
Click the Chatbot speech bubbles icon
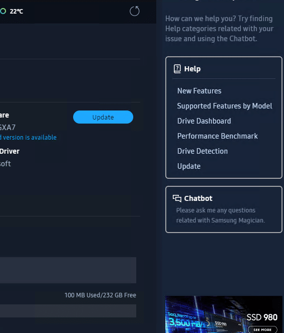tap(177, 198)
